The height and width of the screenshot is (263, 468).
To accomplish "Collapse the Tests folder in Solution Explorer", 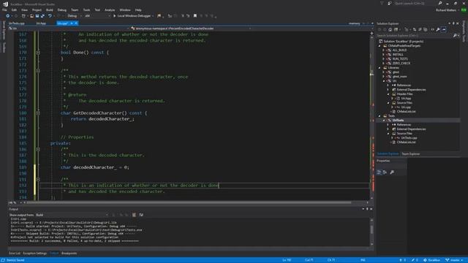I will [x=380, y=115].
